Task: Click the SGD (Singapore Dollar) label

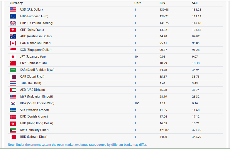Action: point(36,50)
